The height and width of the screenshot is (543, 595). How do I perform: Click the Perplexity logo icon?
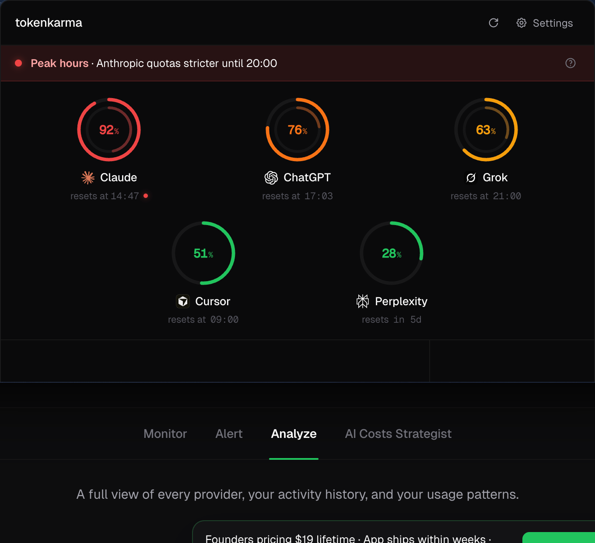click(363, 301)
